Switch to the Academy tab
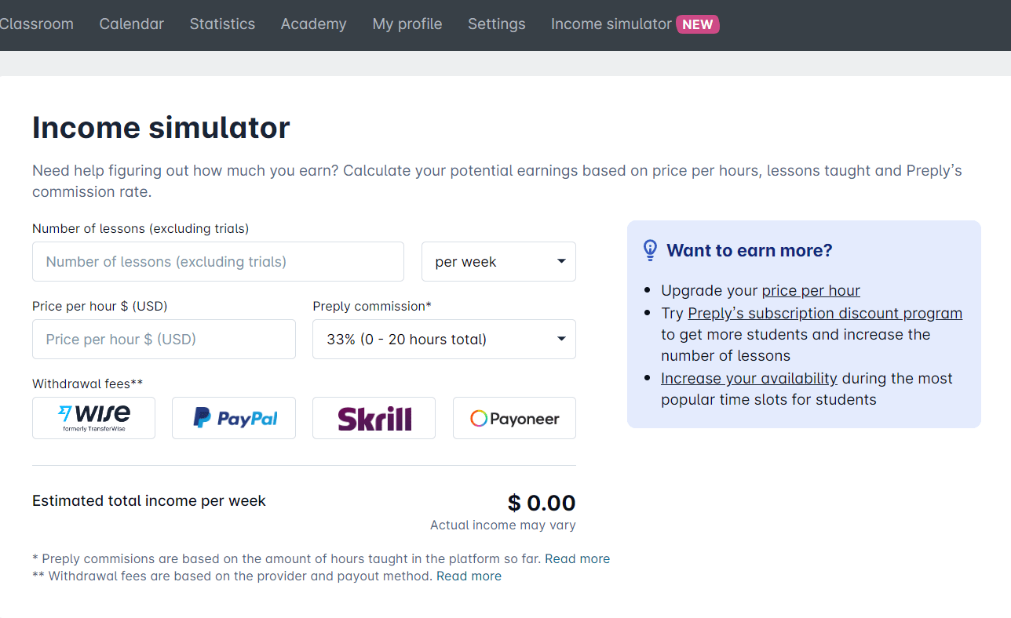This screenshot has width=1011, height=618. coord(313,24)
